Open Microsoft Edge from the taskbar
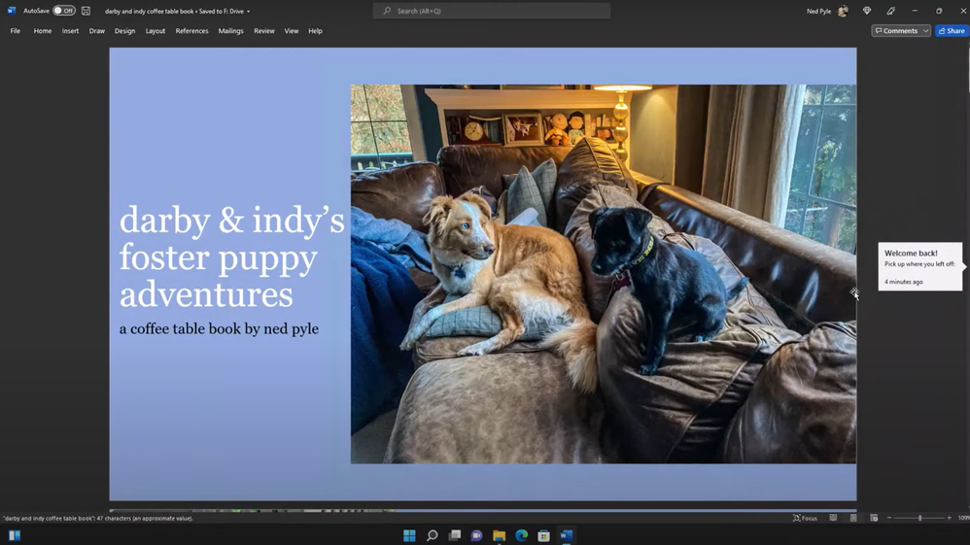 [521, 535]
